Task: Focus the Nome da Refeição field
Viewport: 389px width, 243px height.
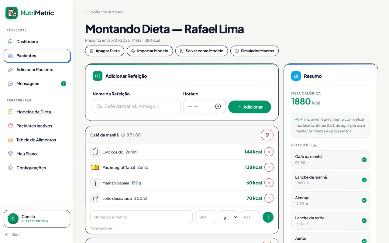Action: pyautogui.click(x=137, y=106)
